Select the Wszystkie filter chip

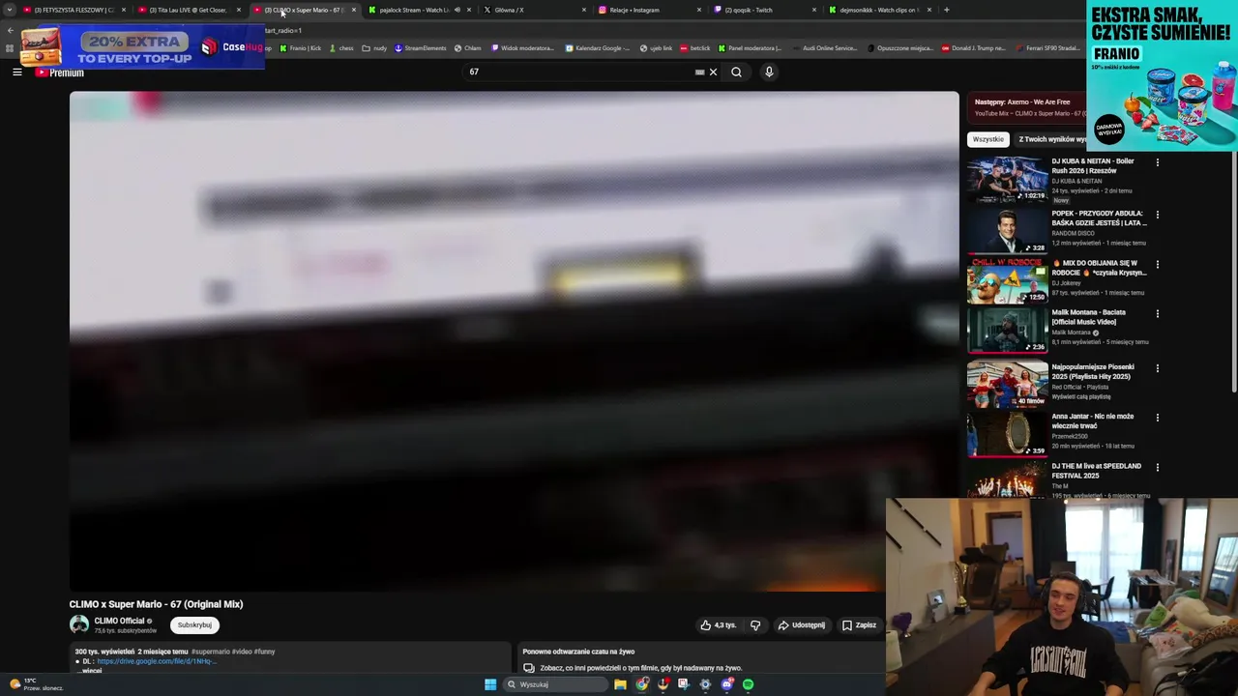[988, 139]
